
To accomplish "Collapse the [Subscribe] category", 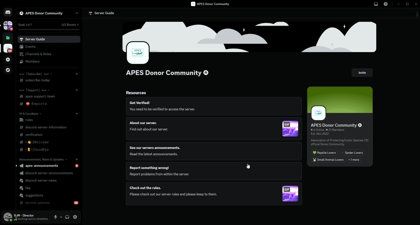I will tap(35, 74).
